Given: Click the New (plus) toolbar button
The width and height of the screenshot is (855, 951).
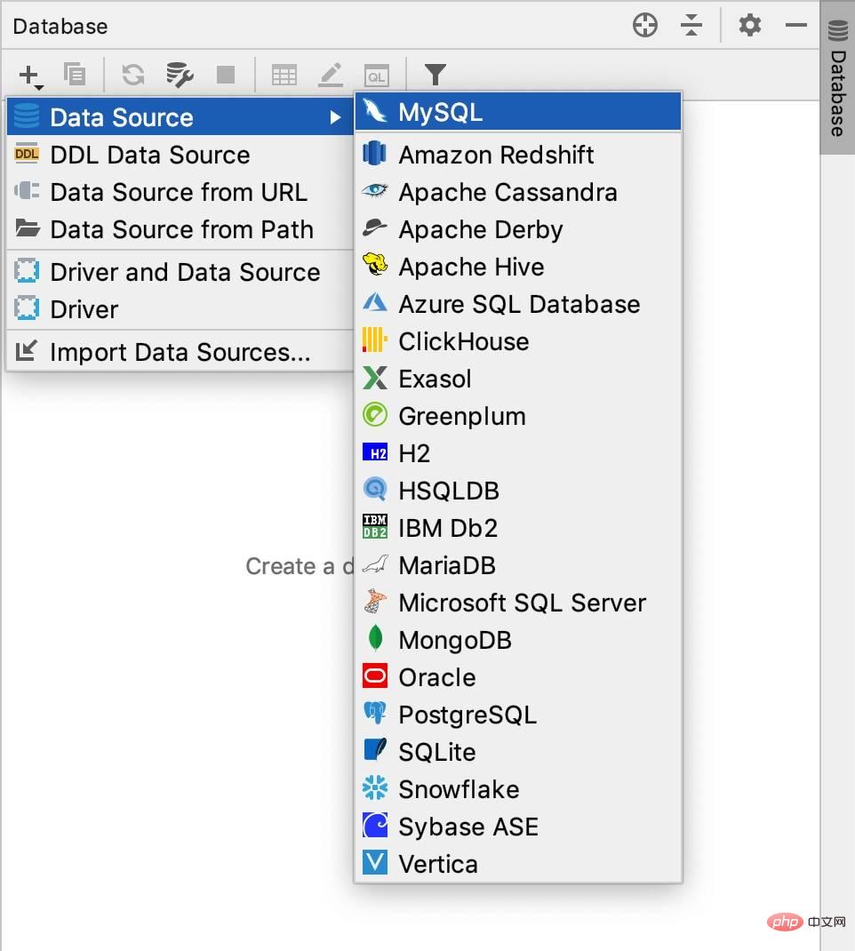Looking at the screenshot, I should coord(29,76).
